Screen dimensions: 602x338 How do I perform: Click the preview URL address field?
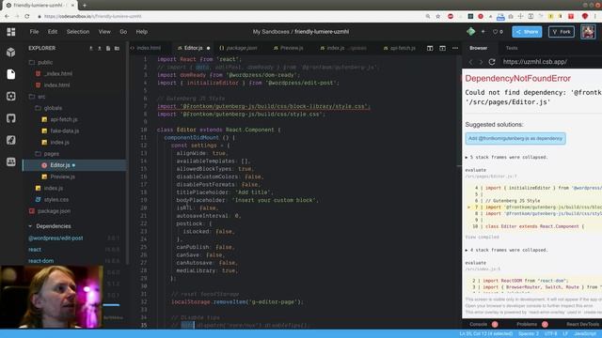click(551, 62)
